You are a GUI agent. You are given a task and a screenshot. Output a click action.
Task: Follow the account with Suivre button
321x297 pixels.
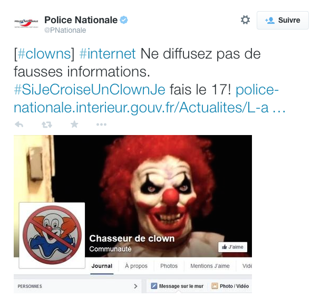click(x=283, y=20)
